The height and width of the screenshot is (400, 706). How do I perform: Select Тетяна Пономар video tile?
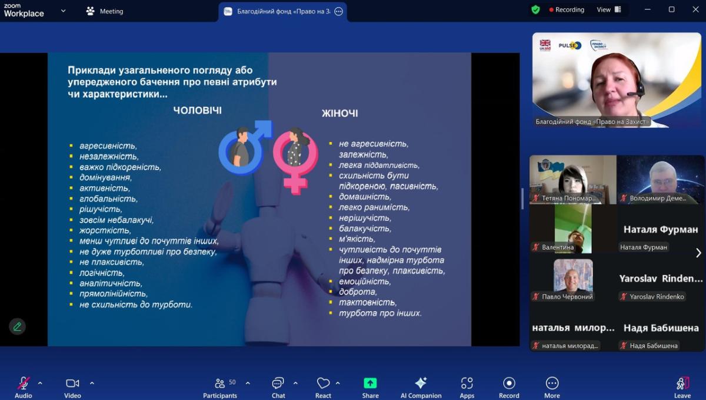[573, 179]
